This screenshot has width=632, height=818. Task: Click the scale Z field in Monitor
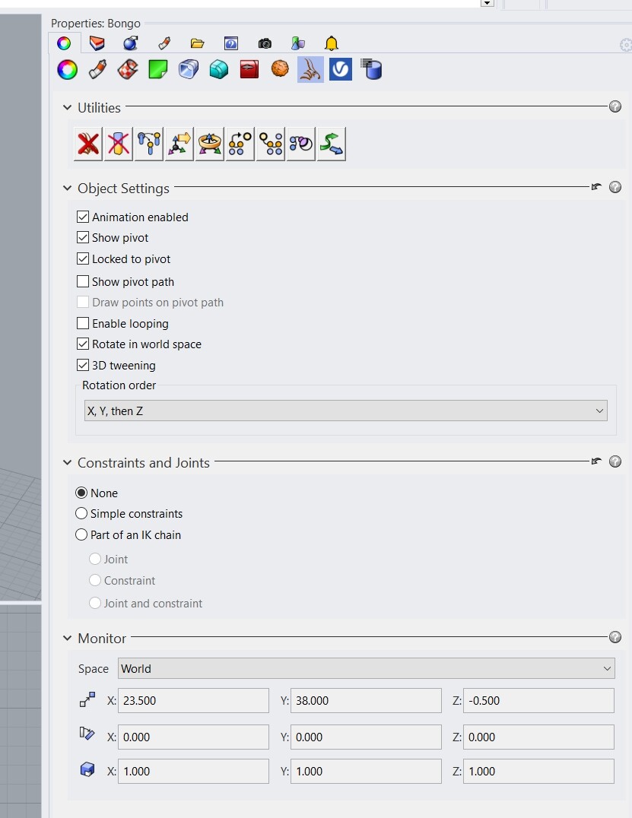coord(538,771)
